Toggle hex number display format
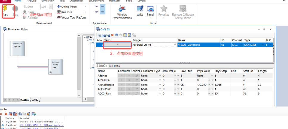 point(102,6)
